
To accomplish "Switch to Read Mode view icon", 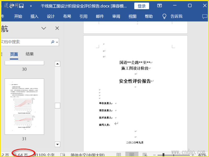I will pyautogui.click(x=119, y=155).
